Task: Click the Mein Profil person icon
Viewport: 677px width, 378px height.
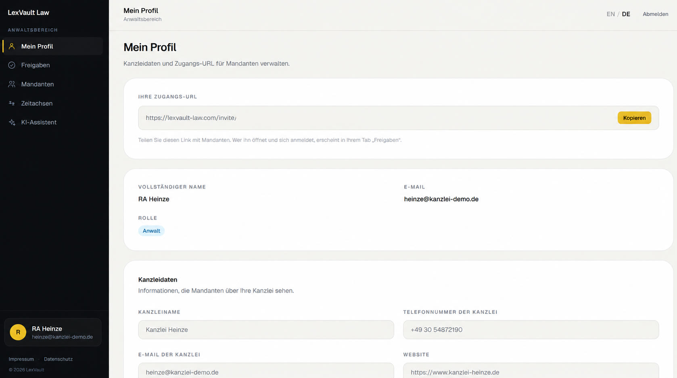Action: 12,46
